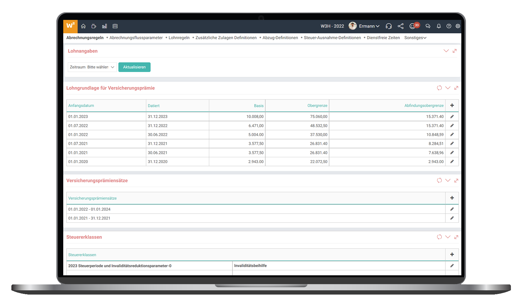
Task: Open smiley notifications with 33 badge
Action: tap(414, 26)
